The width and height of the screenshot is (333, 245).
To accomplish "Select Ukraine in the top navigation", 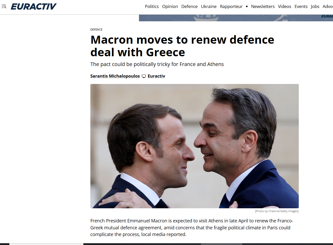I will point(209,6).
